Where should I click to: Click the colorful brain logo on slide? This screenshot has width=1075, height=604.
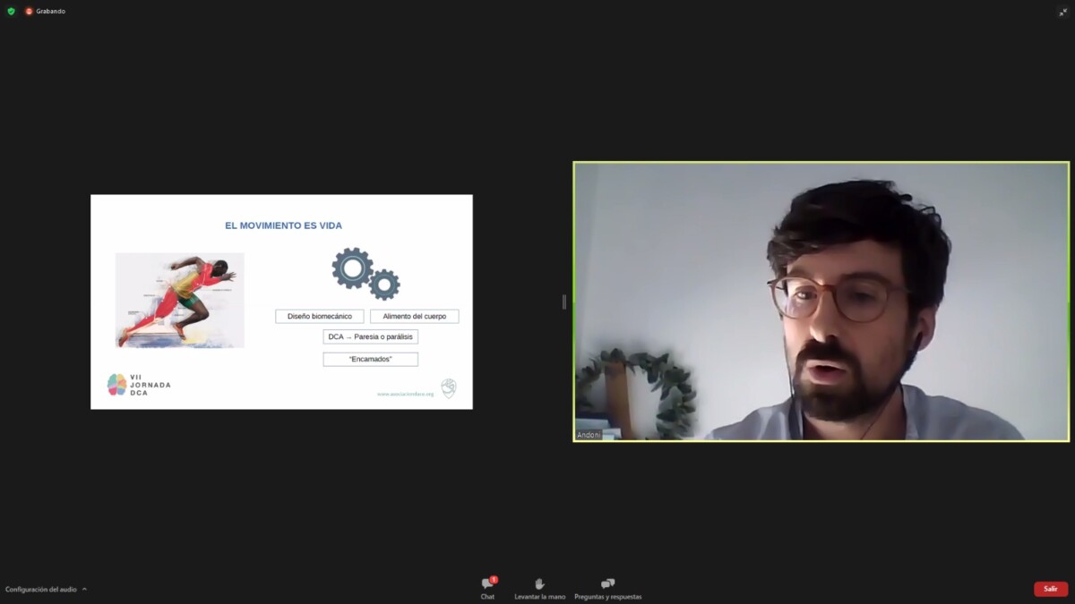(x=116, y=385)
